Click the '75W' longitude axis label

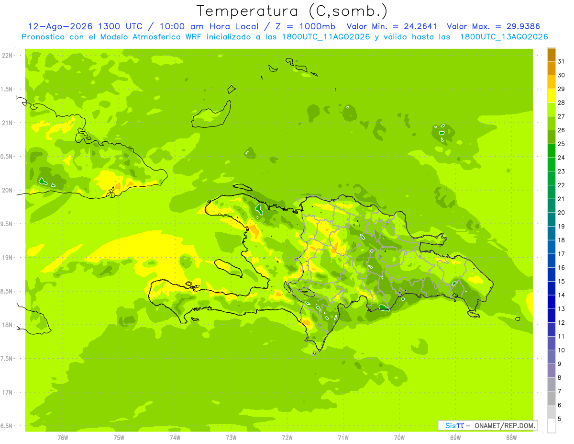pos(119,438)
